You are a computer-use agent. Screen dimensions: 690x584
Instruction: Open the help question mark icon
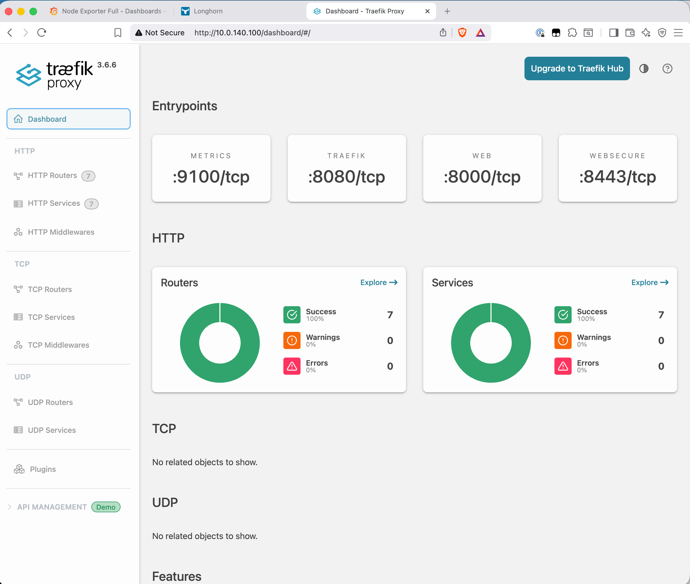667,69
